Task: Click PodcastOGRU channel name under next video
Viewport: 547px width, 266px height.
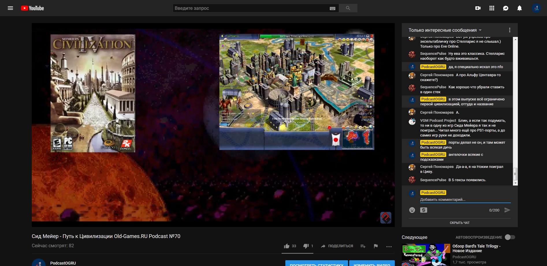Action: [x=464, y=257]
